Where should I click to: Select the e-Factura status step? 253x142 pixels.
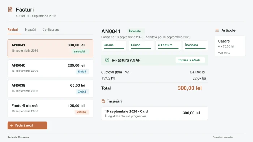(x=168, y=46)
